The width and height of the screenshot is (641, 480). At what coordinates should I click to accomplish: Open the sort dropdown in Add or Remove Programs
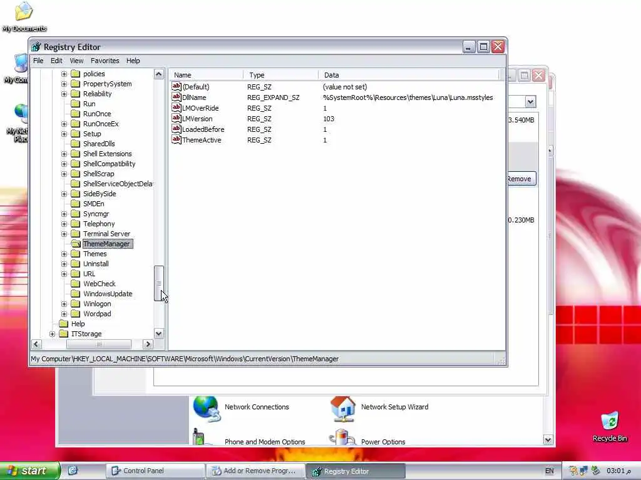tap(530, 102)
